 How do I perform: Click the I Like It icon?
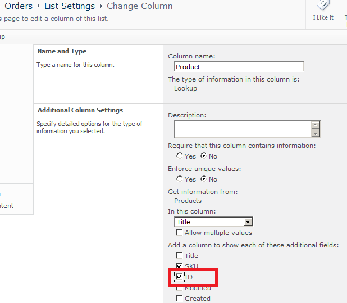tap(323, 6)
